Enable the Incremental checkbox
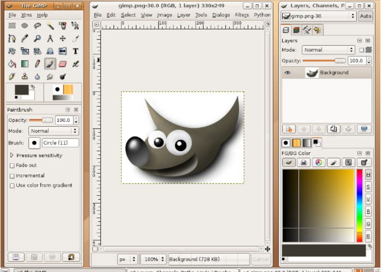 [12, 176]
